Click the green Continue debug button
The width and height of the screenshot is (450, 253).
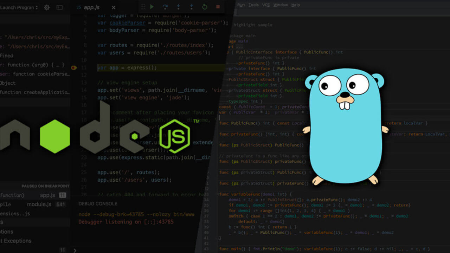(x=152, y=7)
